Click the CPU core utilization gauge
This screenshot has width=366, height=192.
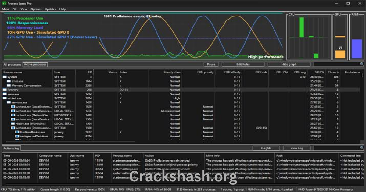coord(309,37)
